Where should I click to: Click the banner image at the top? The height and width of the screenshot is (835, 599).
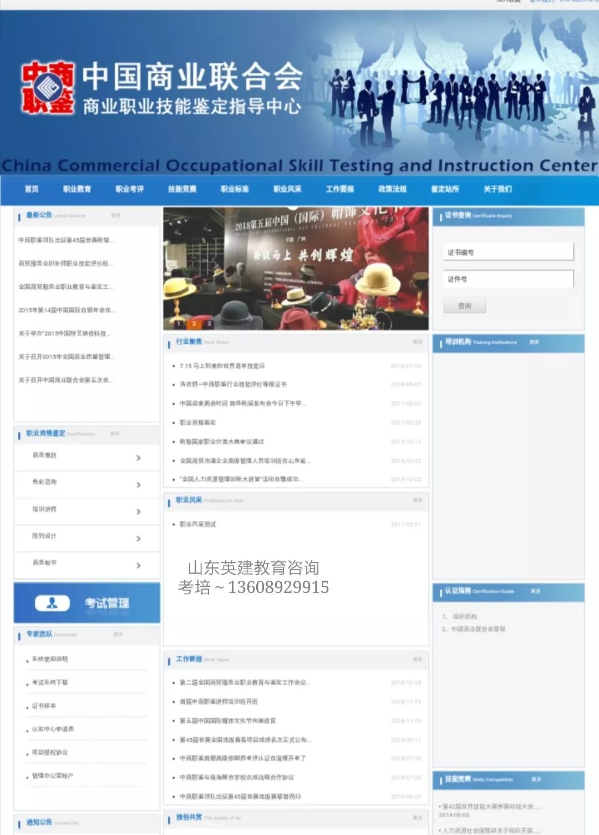click(x=299, y=92)
